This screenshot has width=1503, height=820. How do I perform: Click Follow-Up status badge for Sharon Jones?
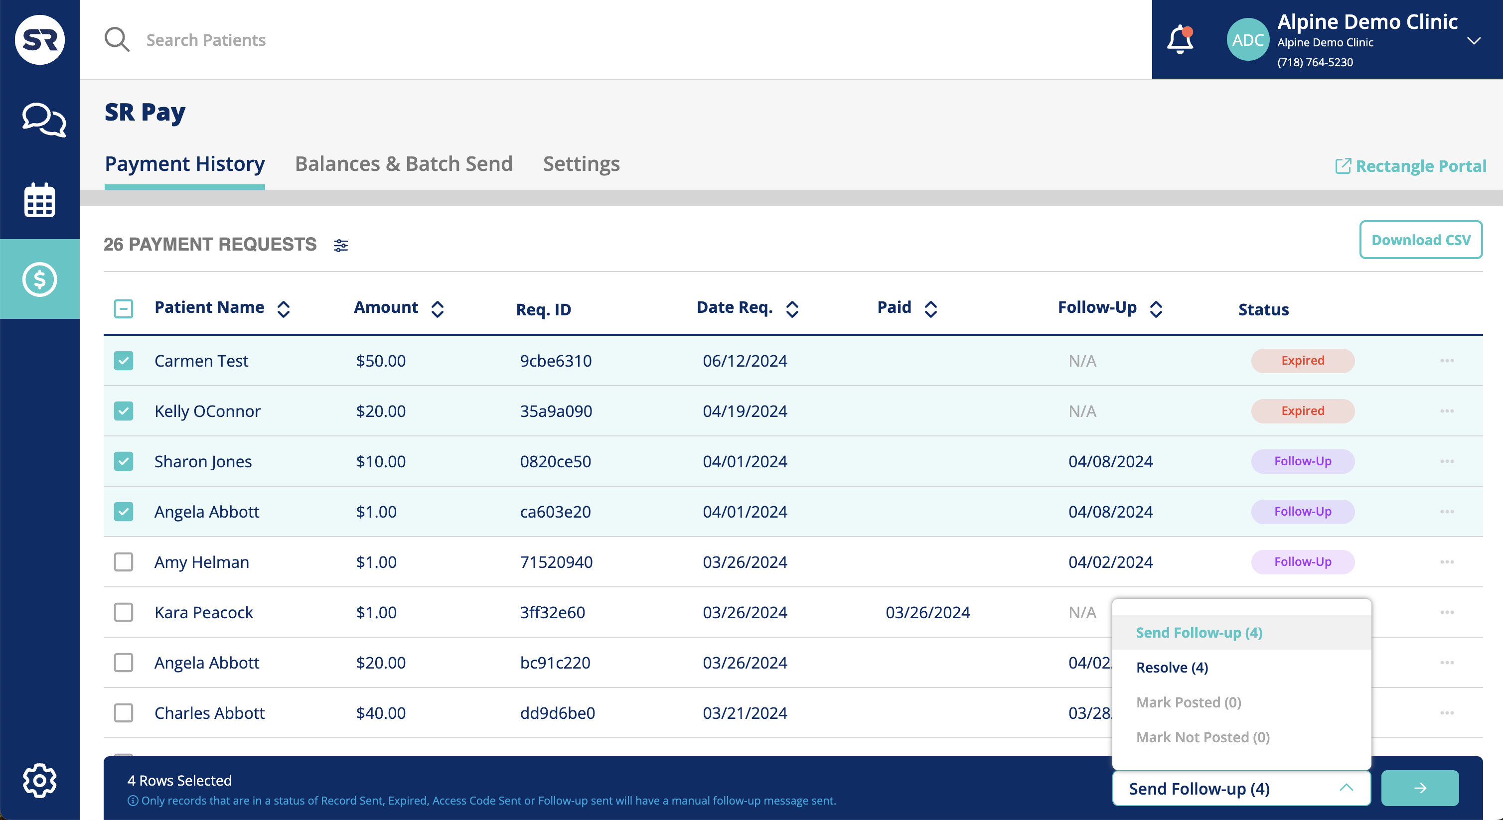click(1302, 461)
